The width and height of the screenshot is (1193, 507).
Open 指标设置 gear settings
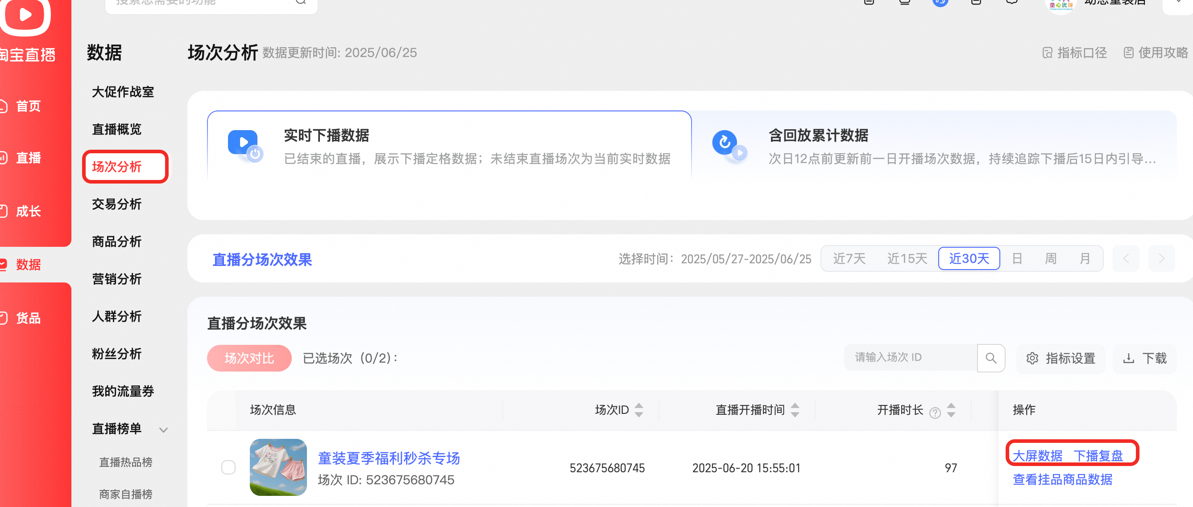[1060, 358]
